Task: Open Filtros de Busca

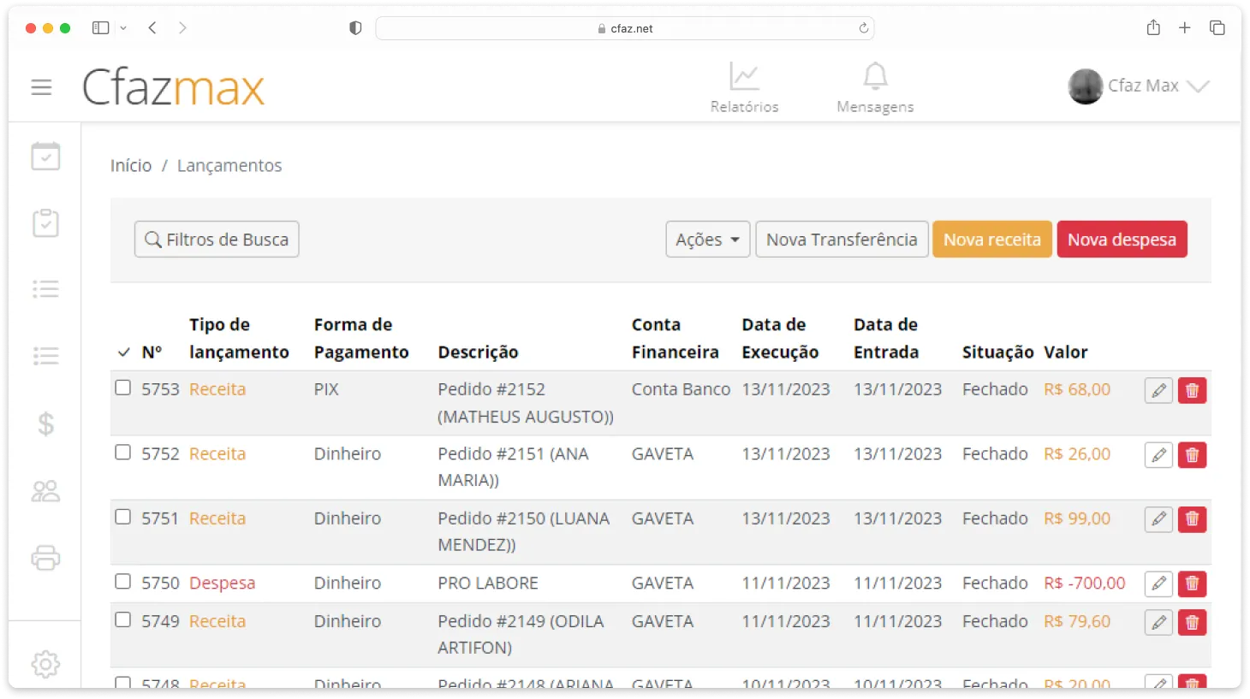Action: point(217,240)
